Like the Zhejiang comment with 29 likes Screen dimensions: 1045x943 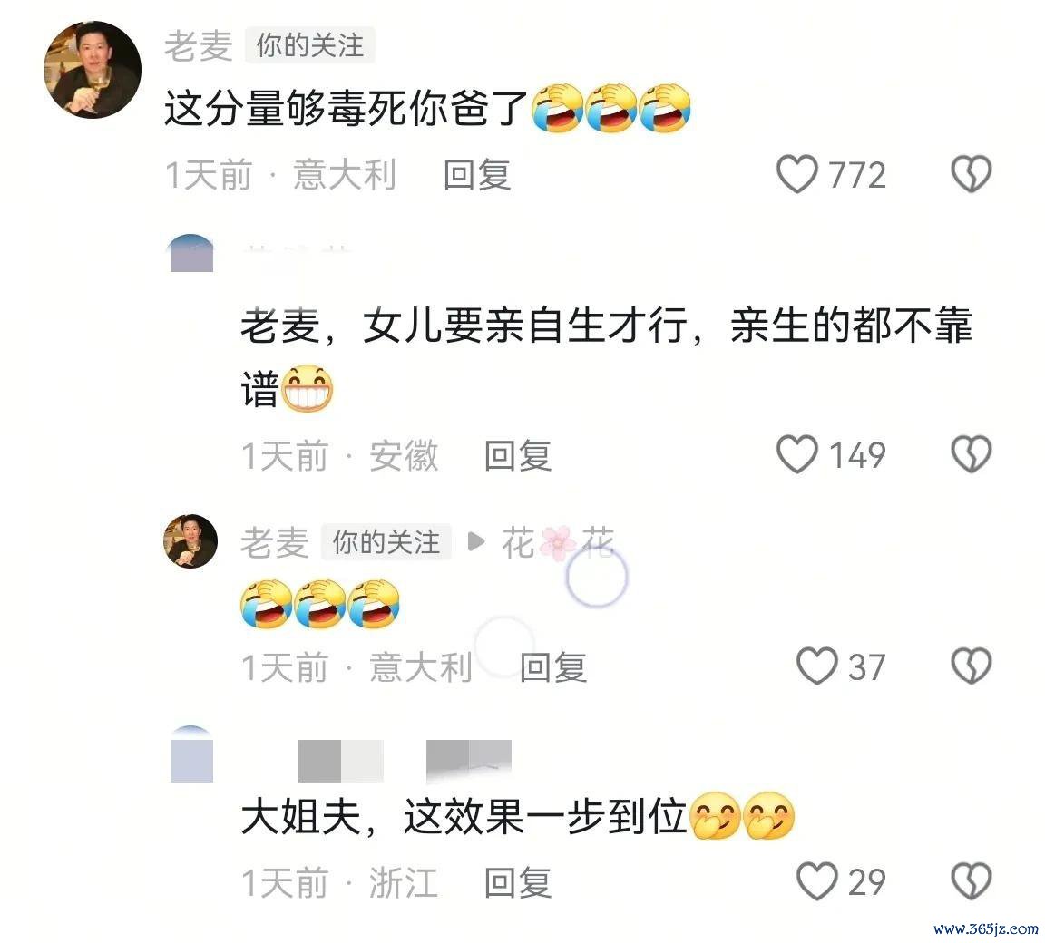point(817,881)
